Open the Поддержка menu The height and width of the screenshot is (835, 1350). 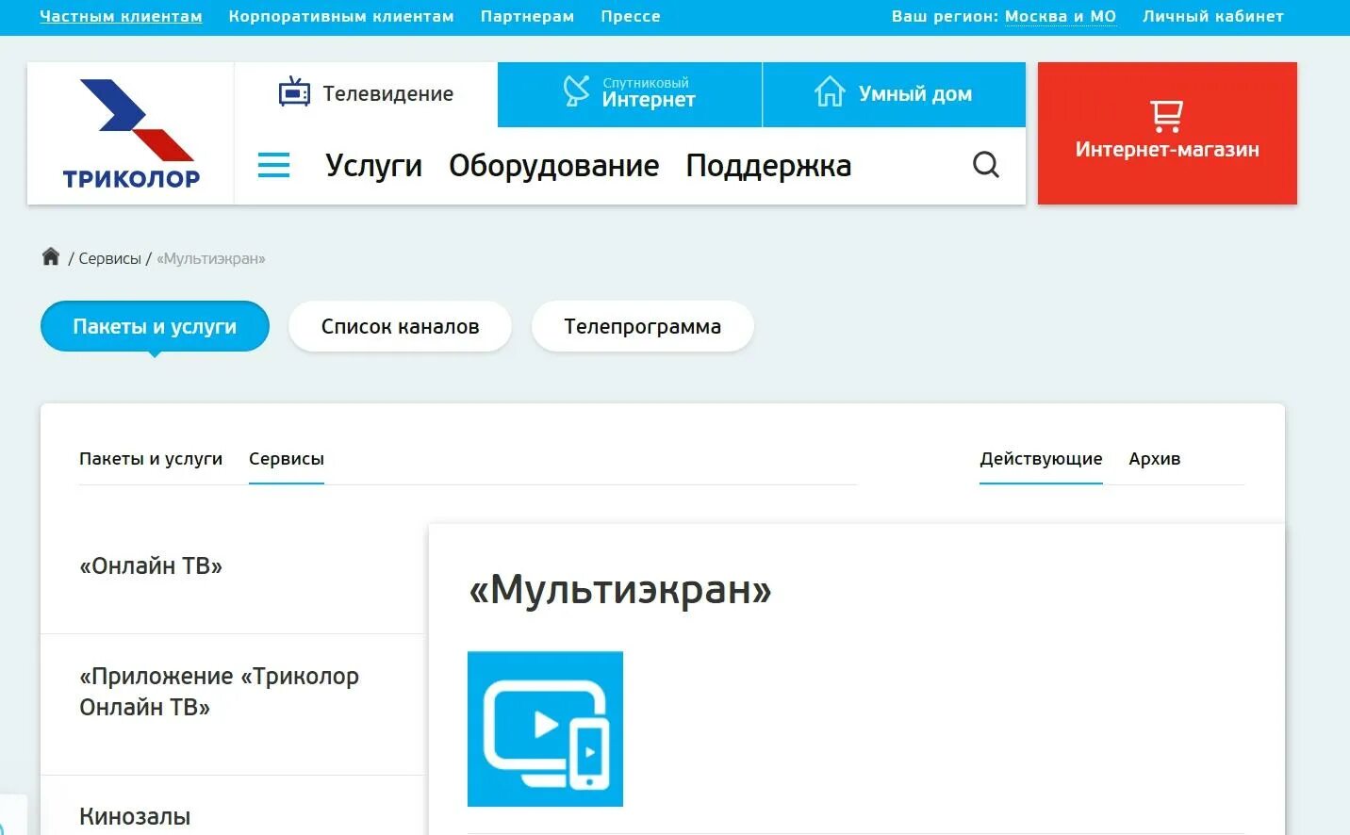(768, 166)
